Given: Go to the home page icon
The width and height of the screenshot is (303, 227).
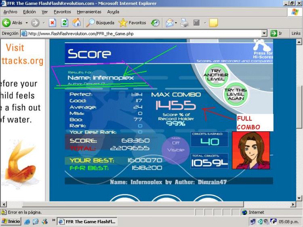Looking at the screenshot, I should 76,23.
